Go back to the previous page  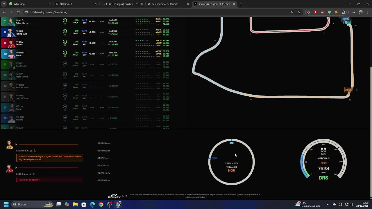tap(4, 12)
